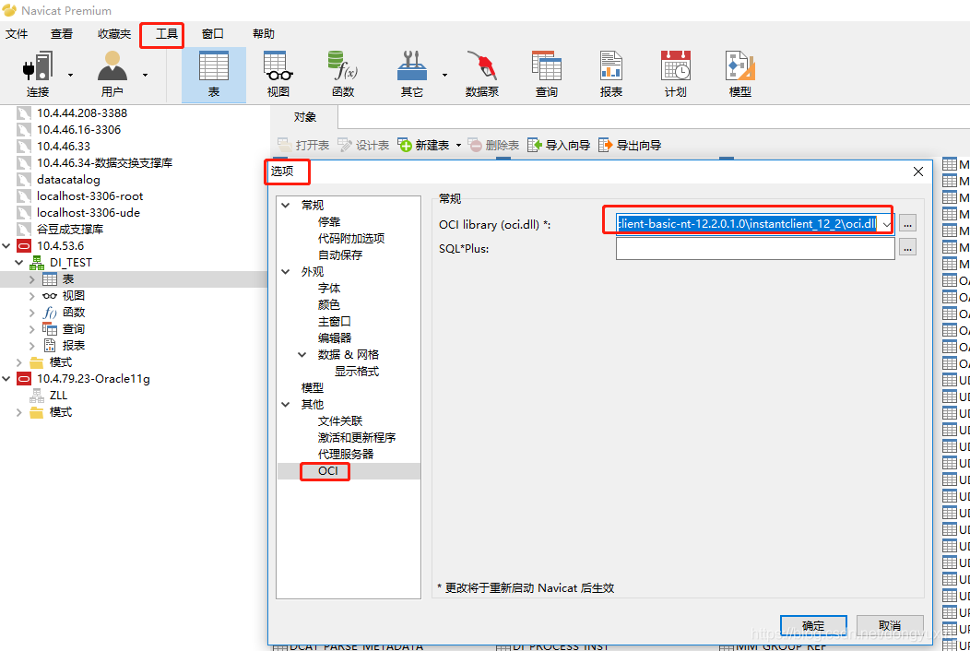
Task: Select OCI in options tree
Action: click(x=328, y=471)
